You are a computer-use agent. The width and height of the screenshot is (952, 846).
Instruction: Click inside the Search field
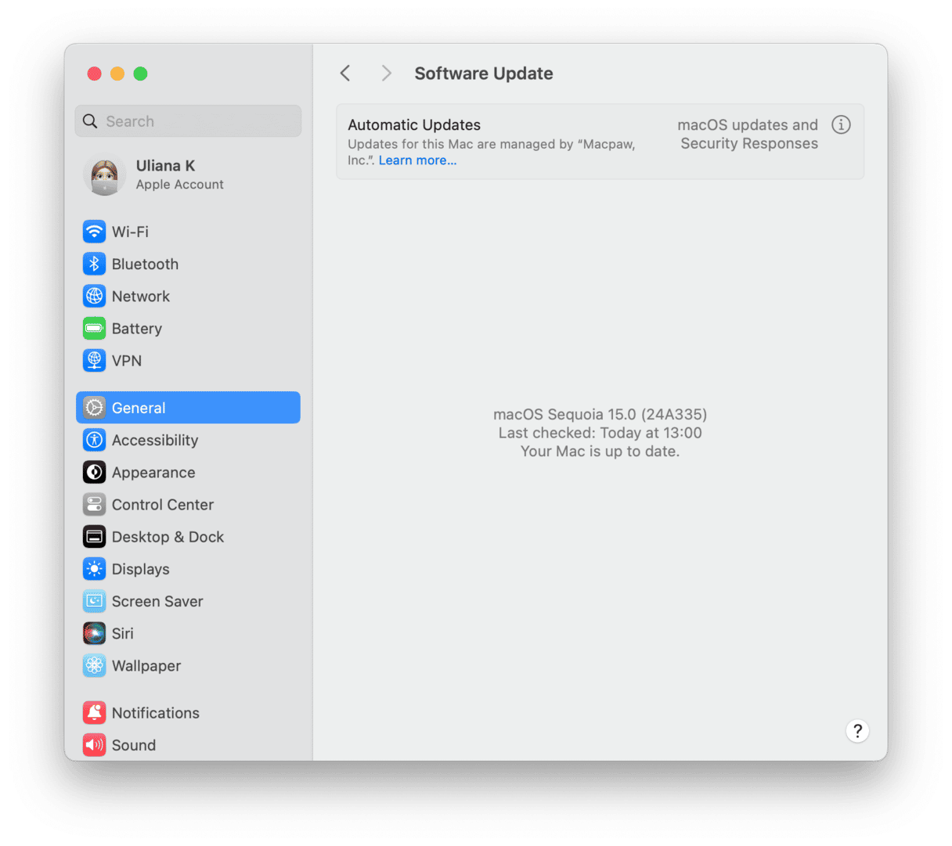click(188, 121)
